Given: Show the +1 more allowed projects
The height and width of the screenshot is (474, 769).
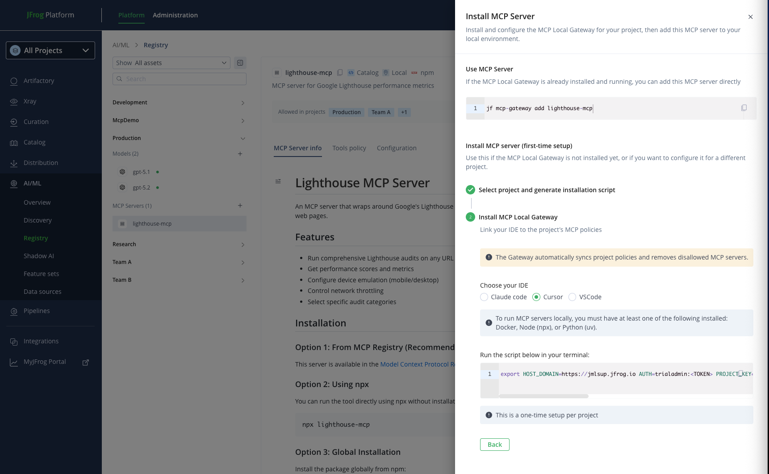Looking at the screenshot, I should pos(404,112).
